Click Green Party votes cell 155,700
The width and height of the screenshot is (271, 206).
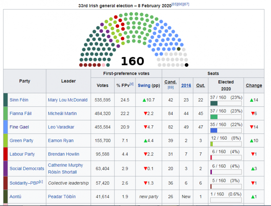(x=103, y=141)
